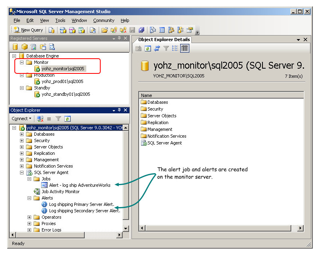
Task: Click the New Query button
Action: [x=28, y=30]
